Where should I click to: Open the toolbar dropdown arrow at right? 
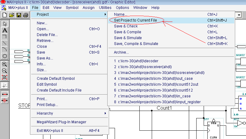(239, 15)
